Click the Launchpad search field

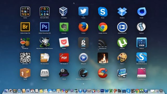point(83,3)
